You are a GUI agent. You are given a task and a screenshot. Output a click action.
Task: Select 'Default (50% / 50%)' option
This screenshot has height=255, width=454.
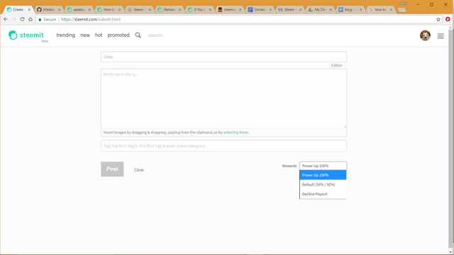click(x=323, y=184)
